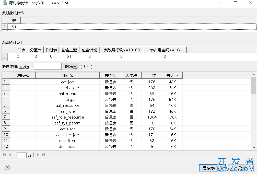Click the 临时表 column header
This screenshot has height=174, width=257.
coord(51,50)
